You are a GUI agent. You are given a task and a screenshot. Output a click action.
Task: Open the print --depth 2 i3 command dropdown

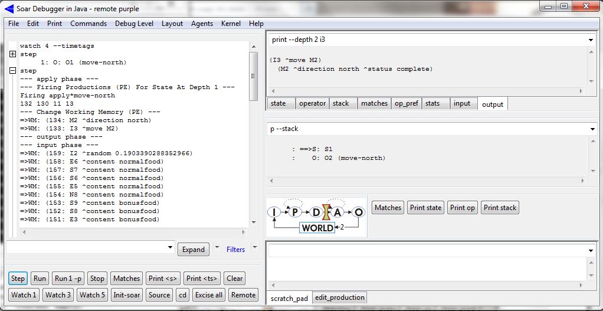[x=591, y=40]
